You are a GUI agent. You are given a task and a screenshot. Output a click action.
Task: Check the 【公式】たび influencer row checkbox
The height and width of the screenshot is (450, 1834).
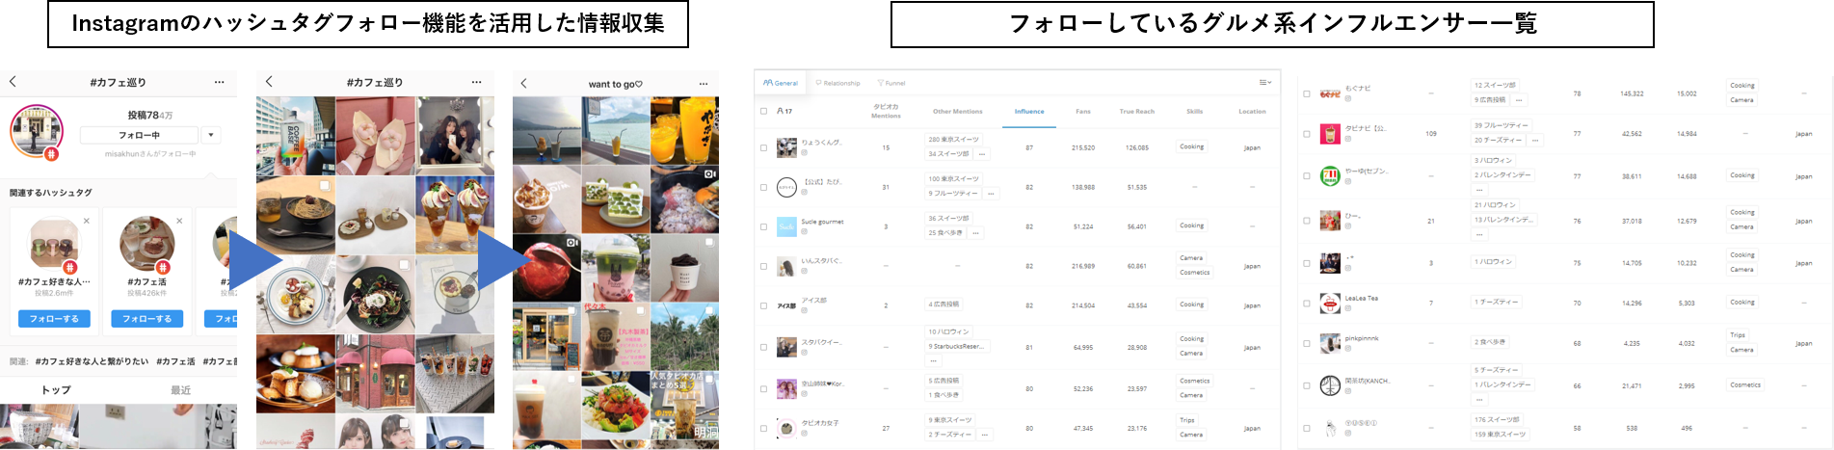(x=763, y=187)
